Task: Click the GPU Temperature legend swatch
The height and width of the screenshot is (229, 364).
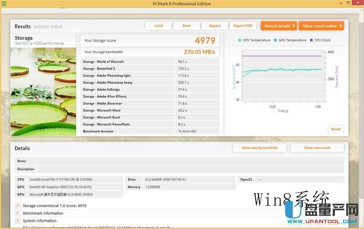Action: tap(275, 40)
